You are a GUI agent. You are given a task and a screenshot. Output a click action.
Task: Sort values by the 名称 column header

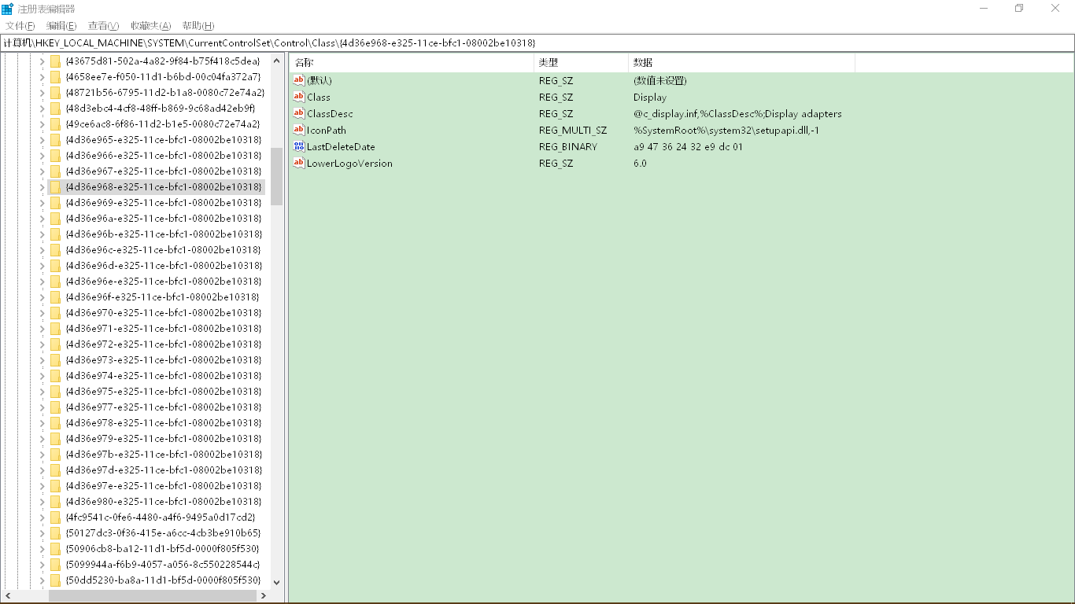click(x=412, y=62)
